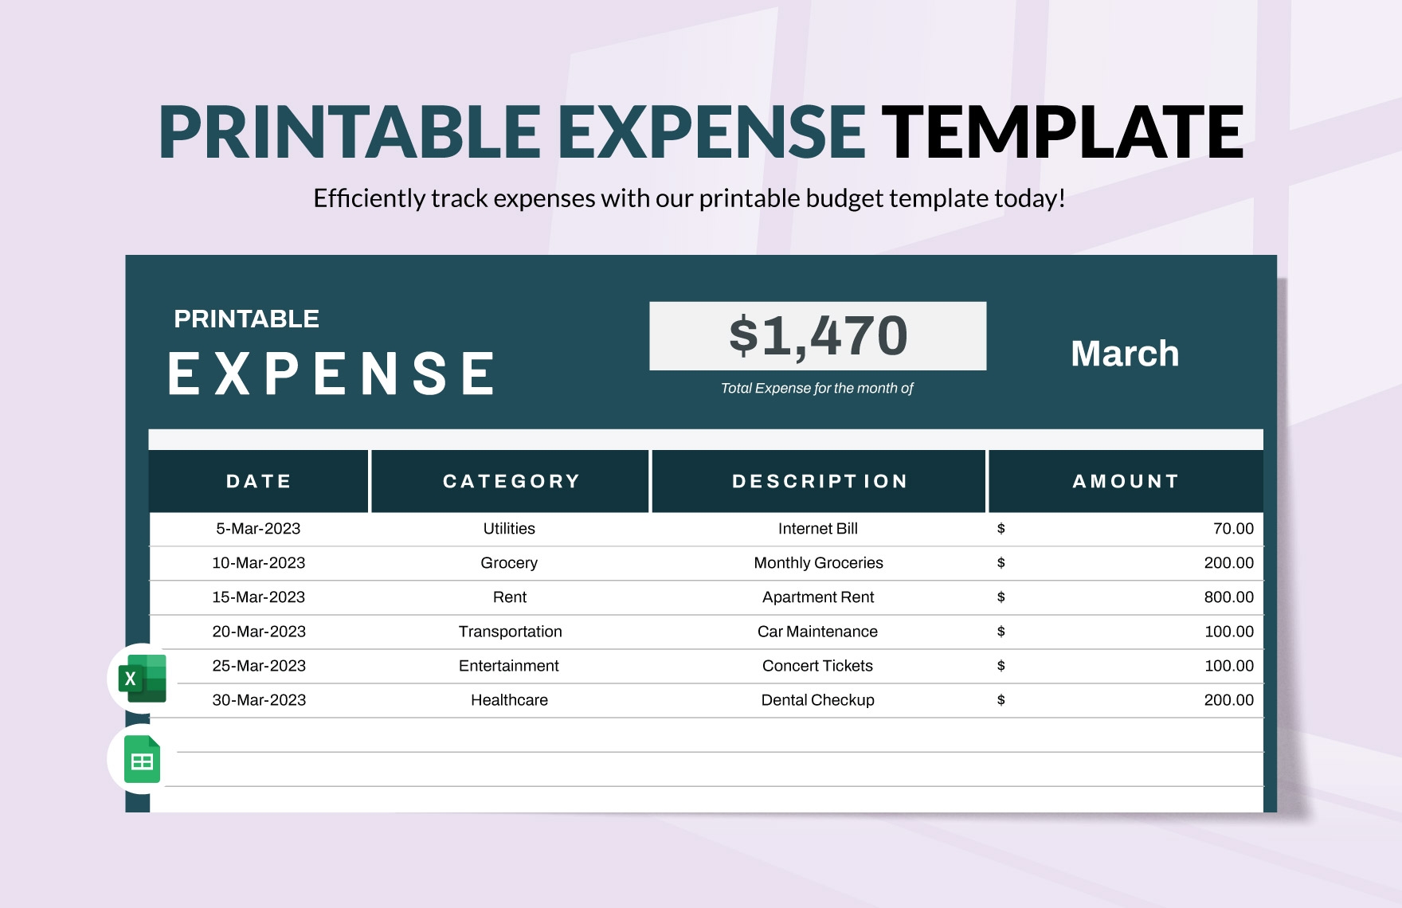Select the DATE column header

(259, 481)
